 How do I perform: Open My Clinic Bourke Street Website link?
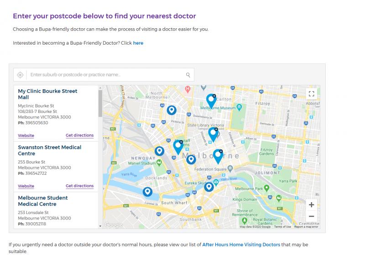coord(26,135)
